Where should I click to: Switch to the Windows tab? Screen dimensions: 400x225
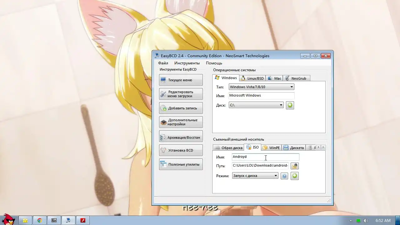tap(226, 78)
